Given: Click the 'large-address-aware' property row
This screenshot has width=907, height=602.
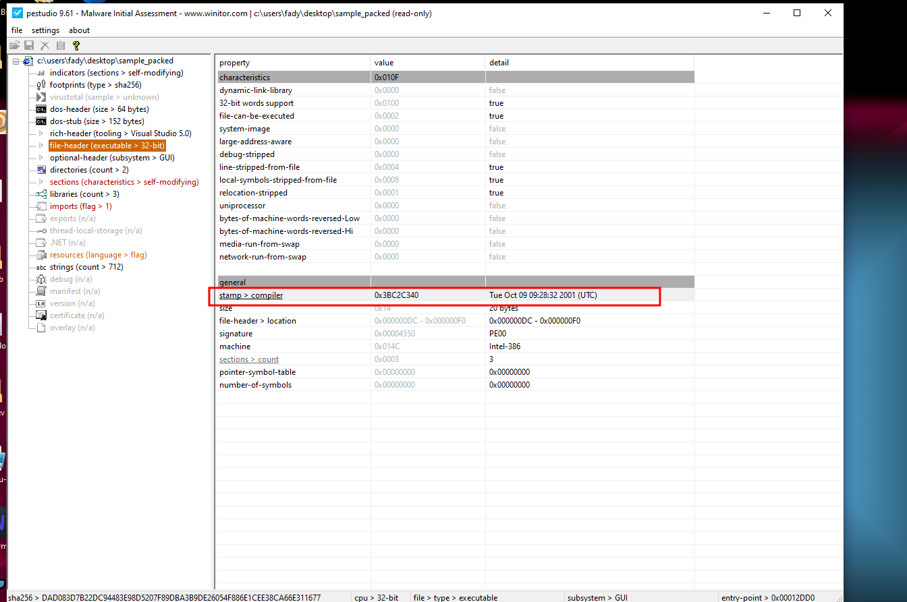Looking at the screenshot, I should click(456, 142).
